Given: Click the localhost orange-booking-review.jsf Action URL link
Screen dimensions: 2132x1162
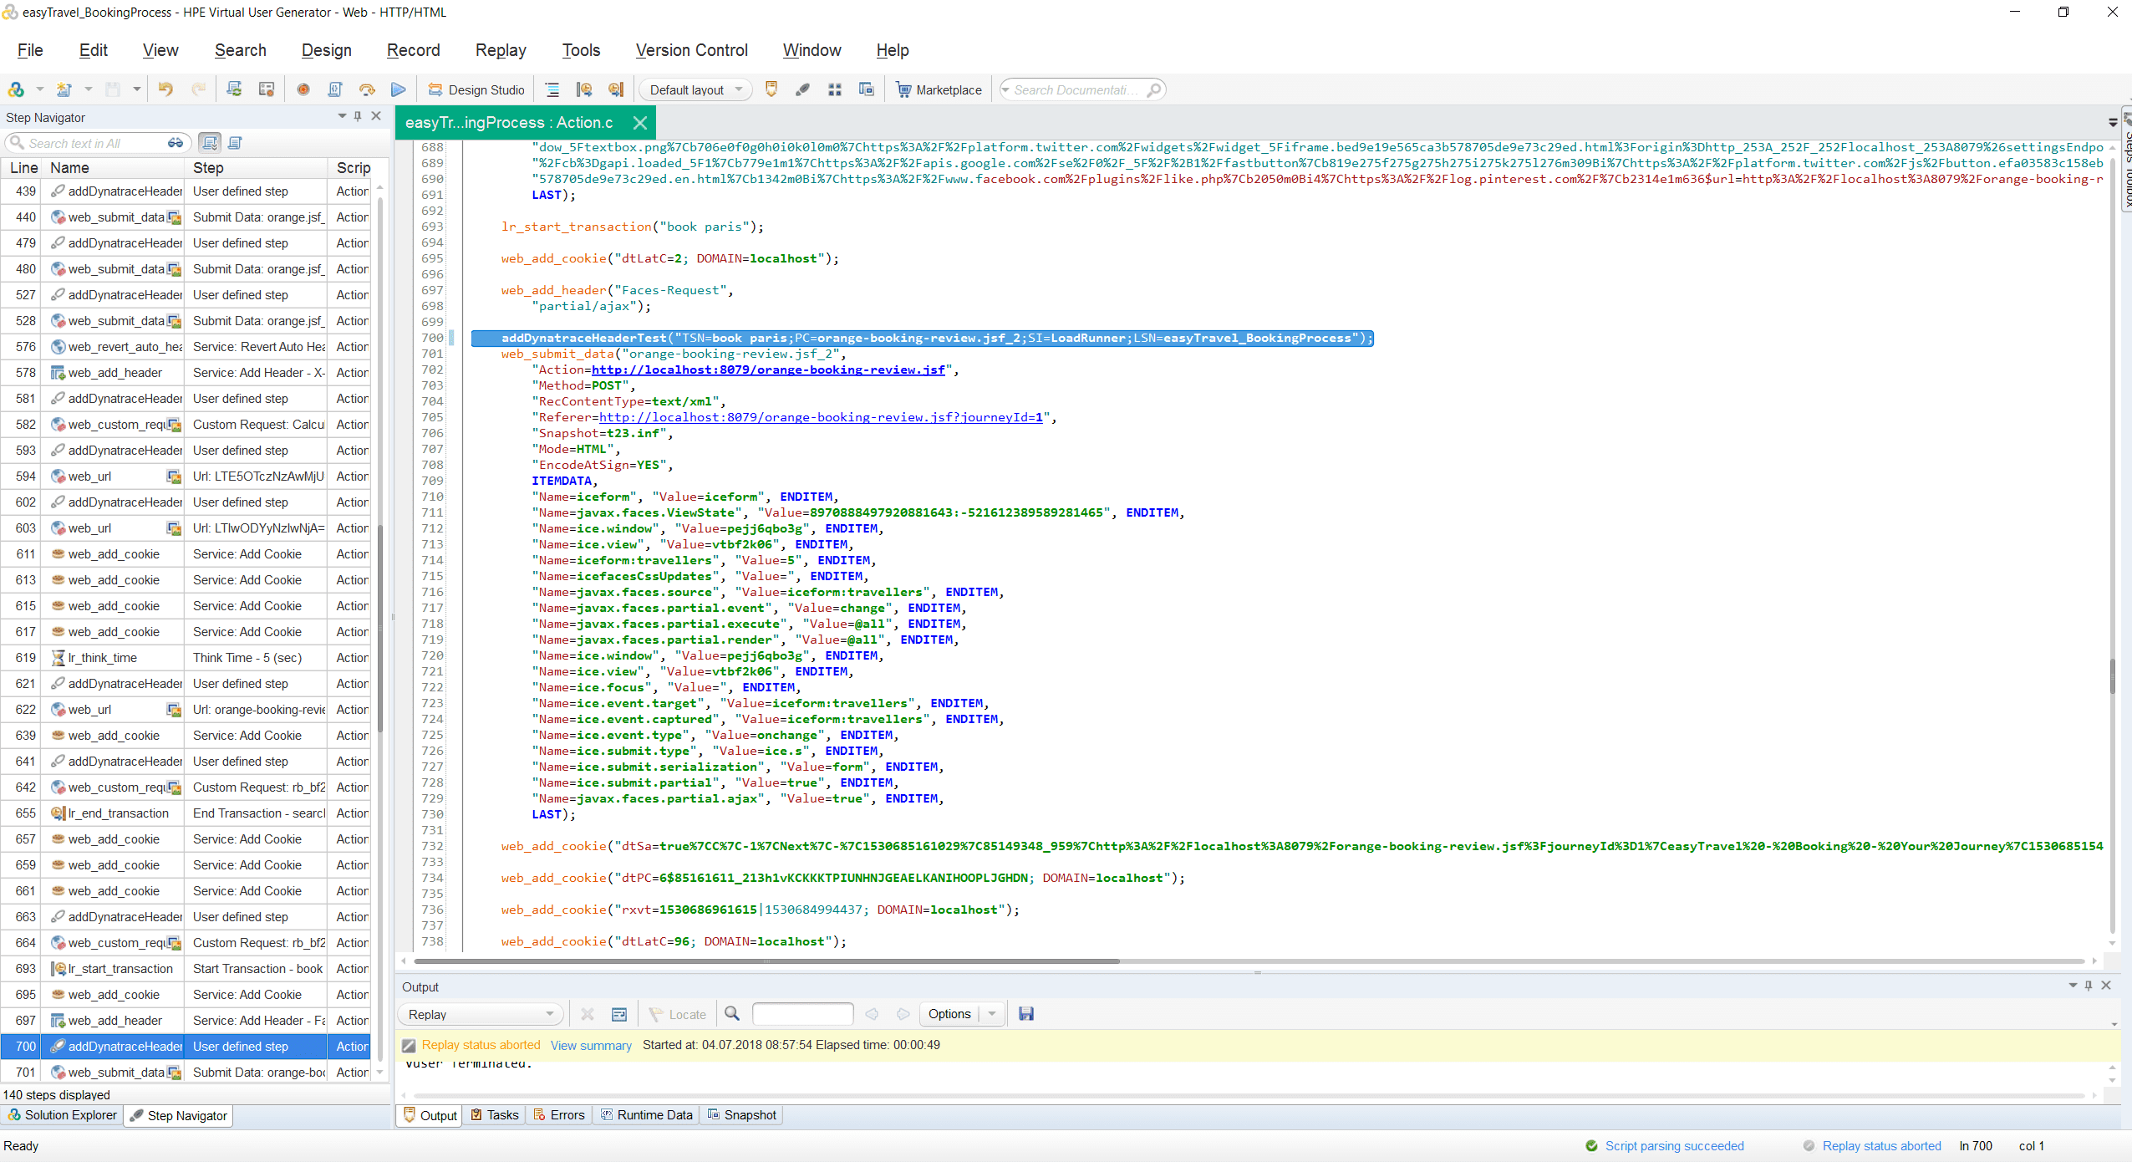Looking at the screenshot, I should pos(768,369).
